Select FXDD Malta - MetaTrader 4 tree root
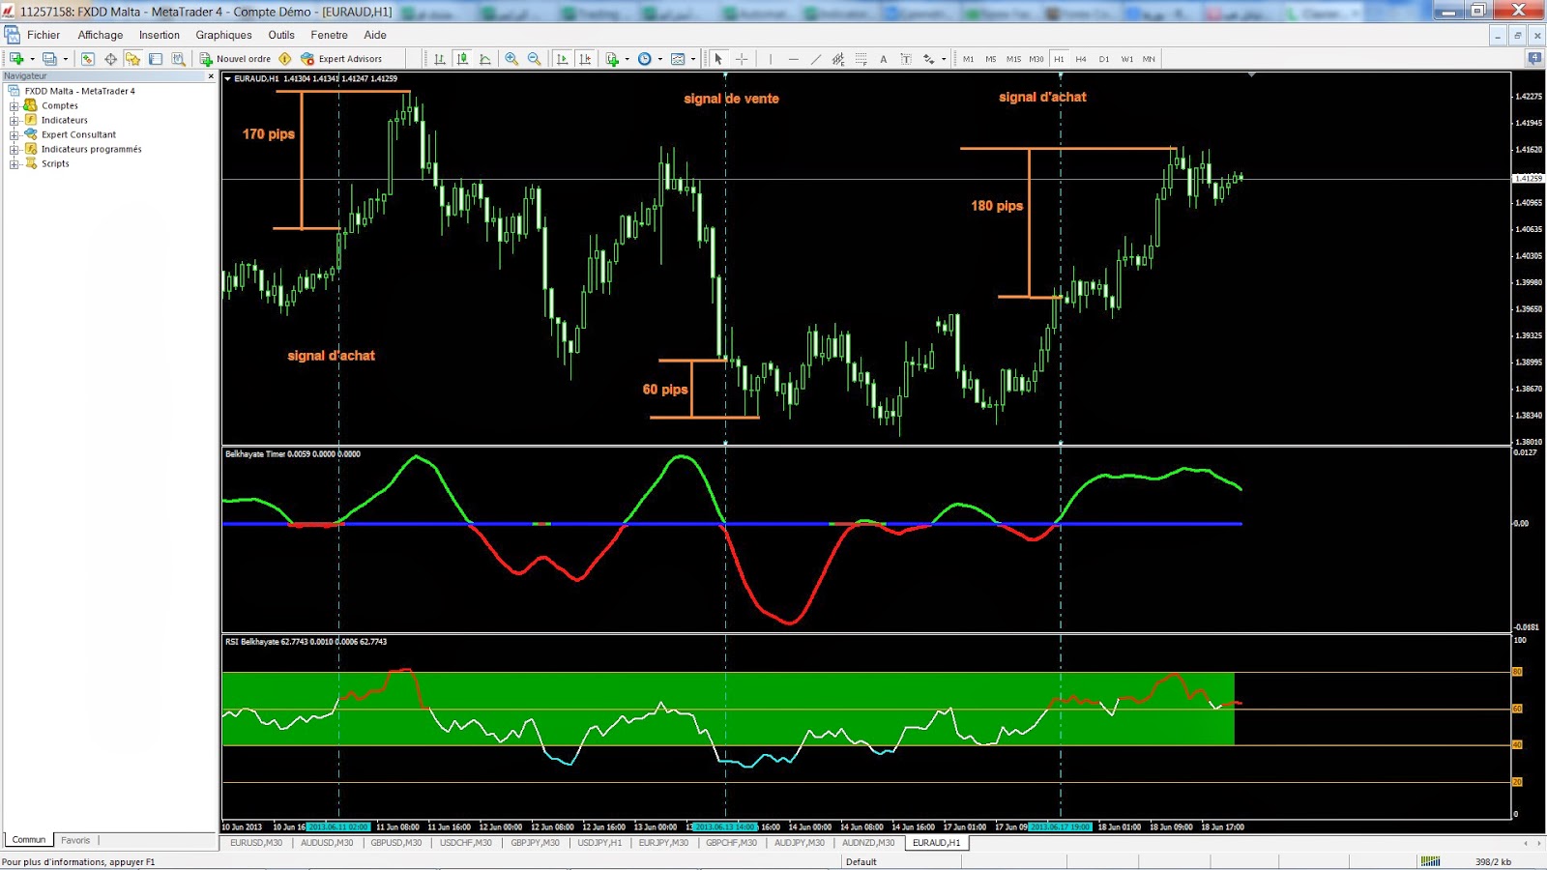The height and width of the screenshot is (870, 1547). [79, 91]
